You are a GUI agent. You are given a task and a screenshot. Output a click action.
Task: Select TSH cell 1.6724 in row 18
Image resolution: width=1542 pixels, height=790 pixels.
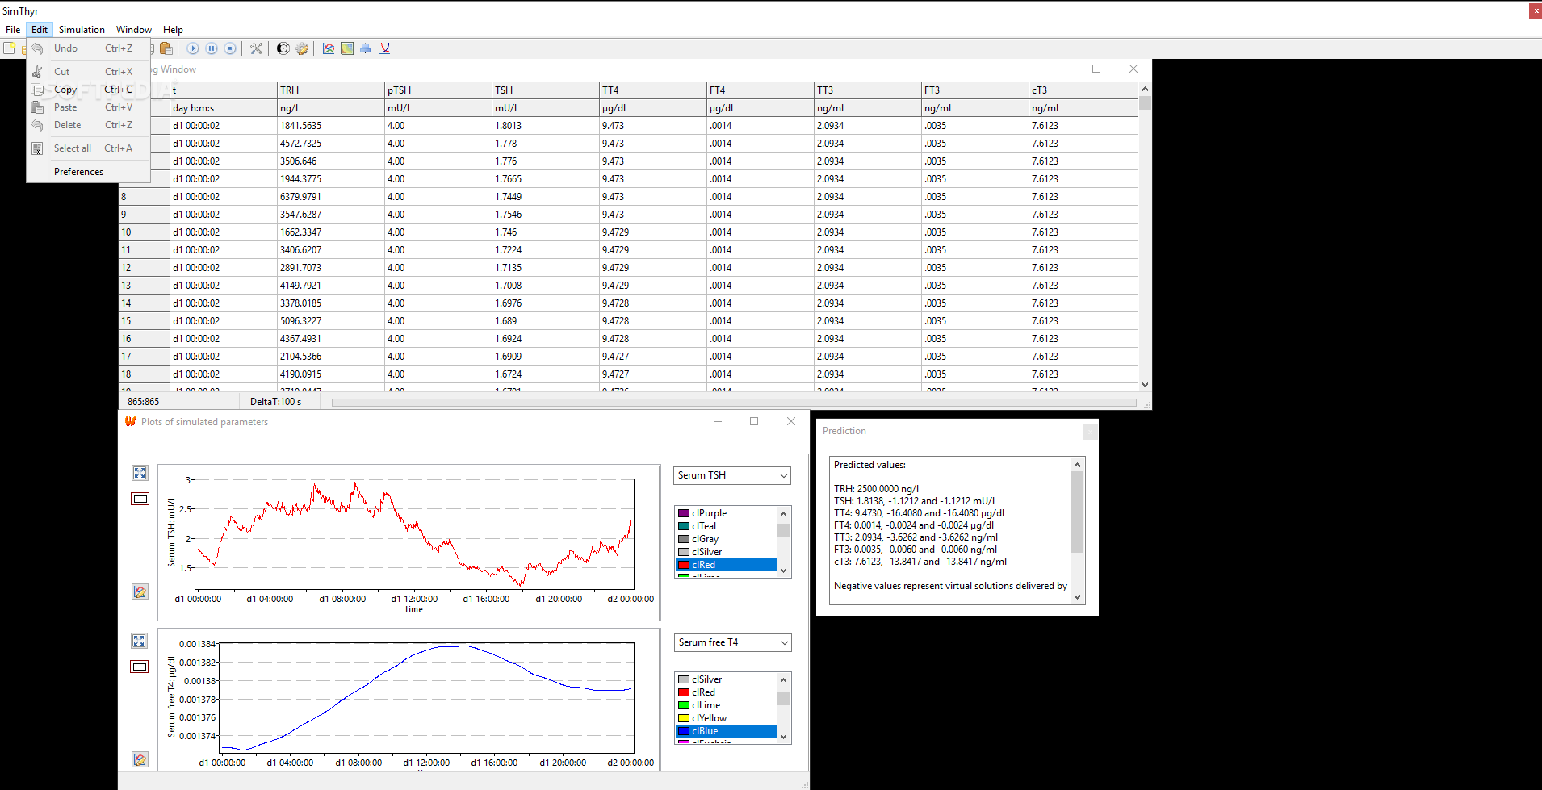[x=546, y=374]
